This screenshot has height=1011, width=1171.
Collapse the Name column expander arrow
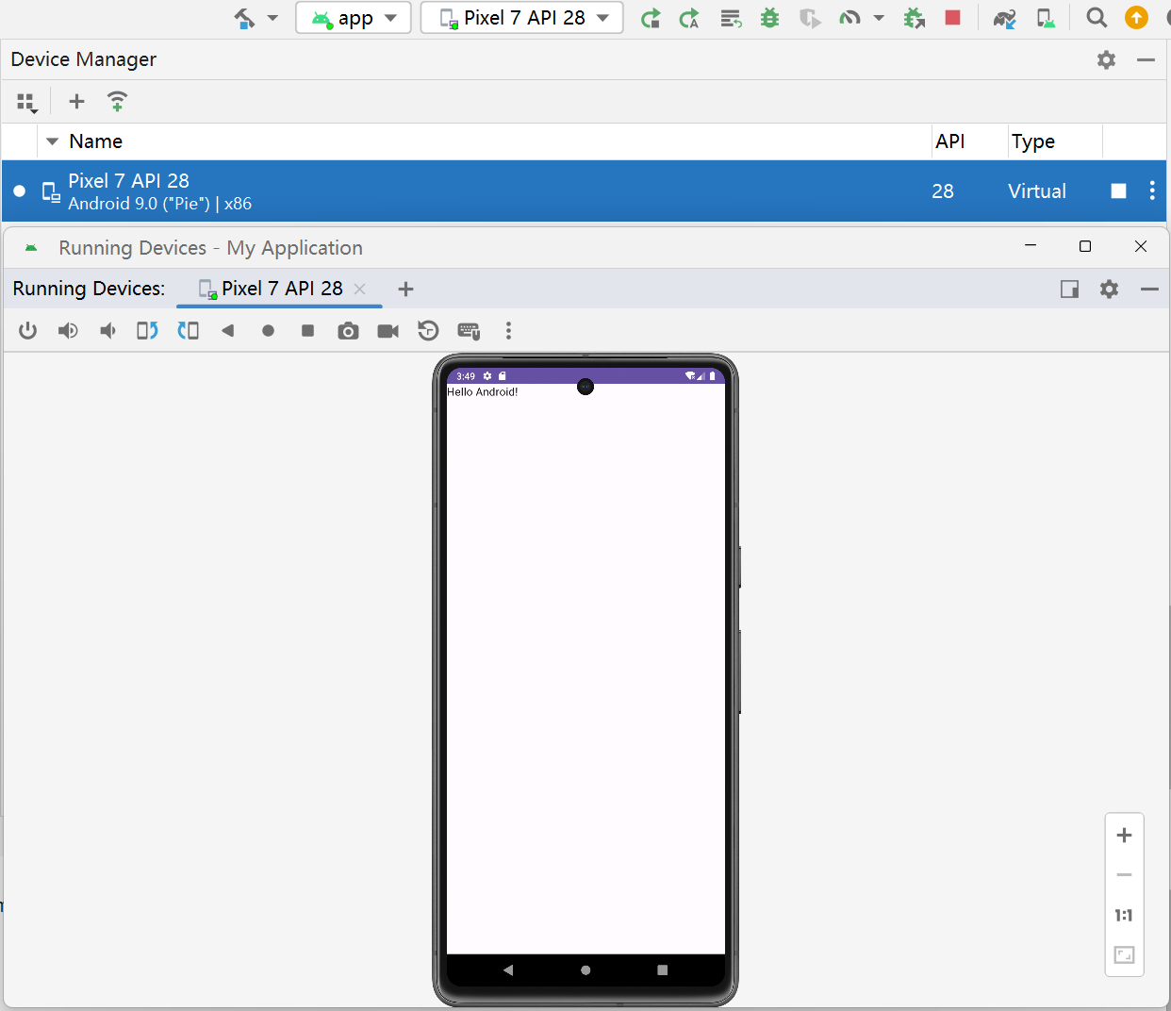[53, 141]
